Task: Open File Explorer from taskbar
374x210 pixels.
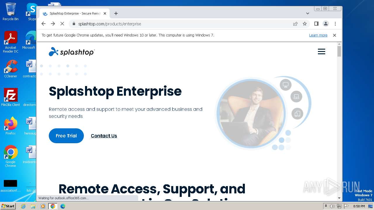Action: [x=33, y=206]
